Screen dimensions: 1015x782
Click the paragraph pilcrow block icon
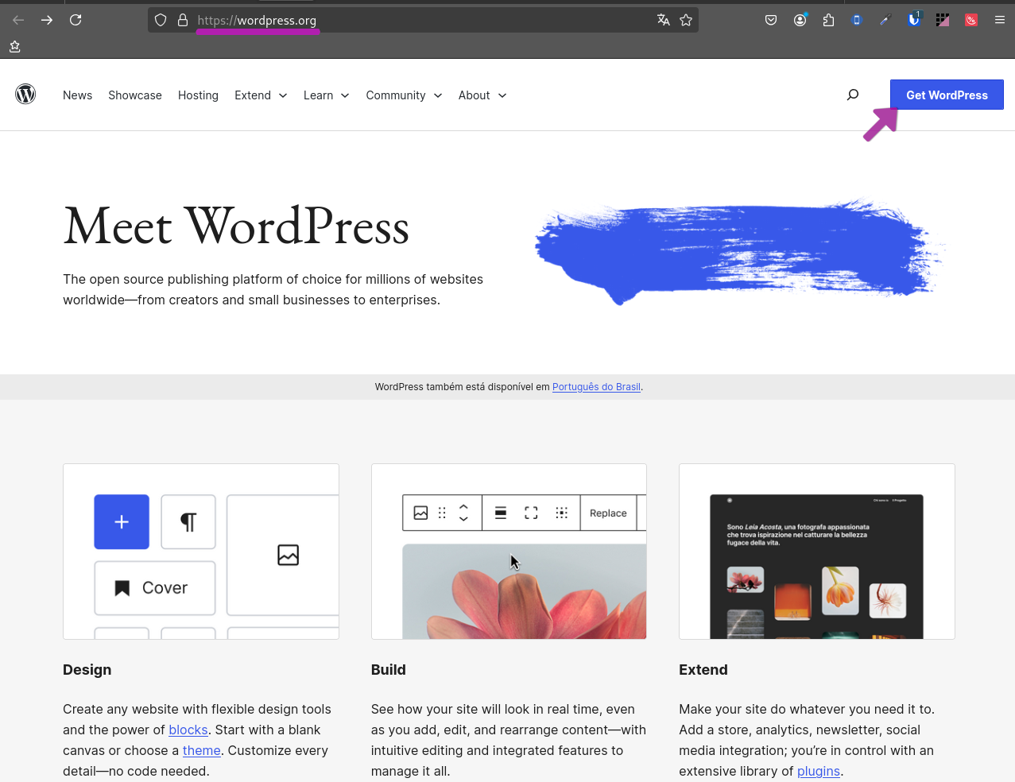pyautogui.click(x=188, y=522)
